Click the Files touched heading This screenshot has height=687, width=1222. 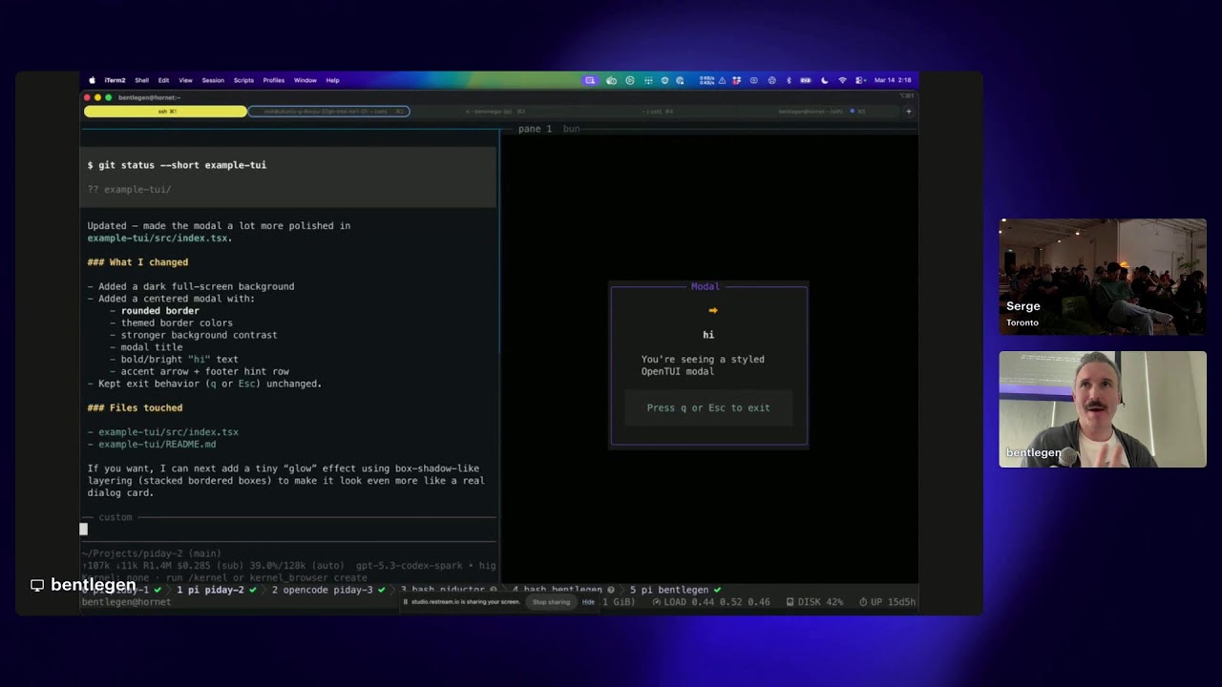135,407
